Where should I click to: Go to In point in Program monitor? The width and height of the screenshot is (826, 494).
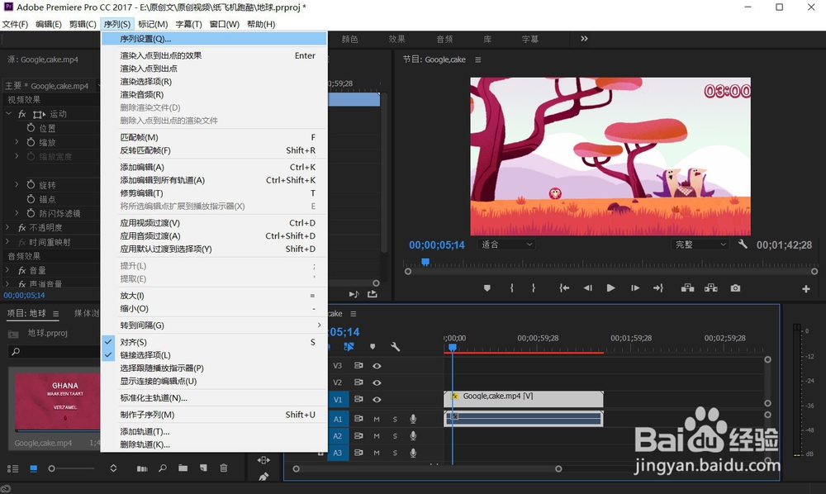coord(564,288)
